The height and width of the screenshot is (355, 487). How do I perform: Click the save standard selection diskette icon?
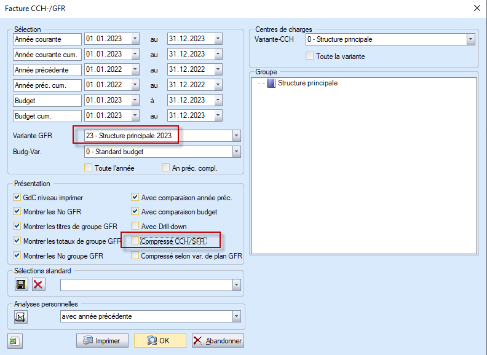21,284
